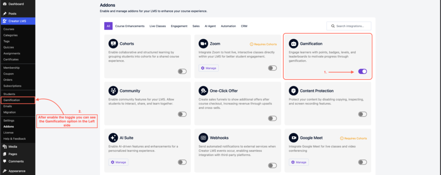
Task: Click the Pages icon in sidebar
Action: coord(5,154)
